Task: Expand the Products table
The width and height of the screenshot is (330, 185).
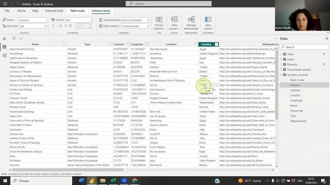Action: point(281,64)
